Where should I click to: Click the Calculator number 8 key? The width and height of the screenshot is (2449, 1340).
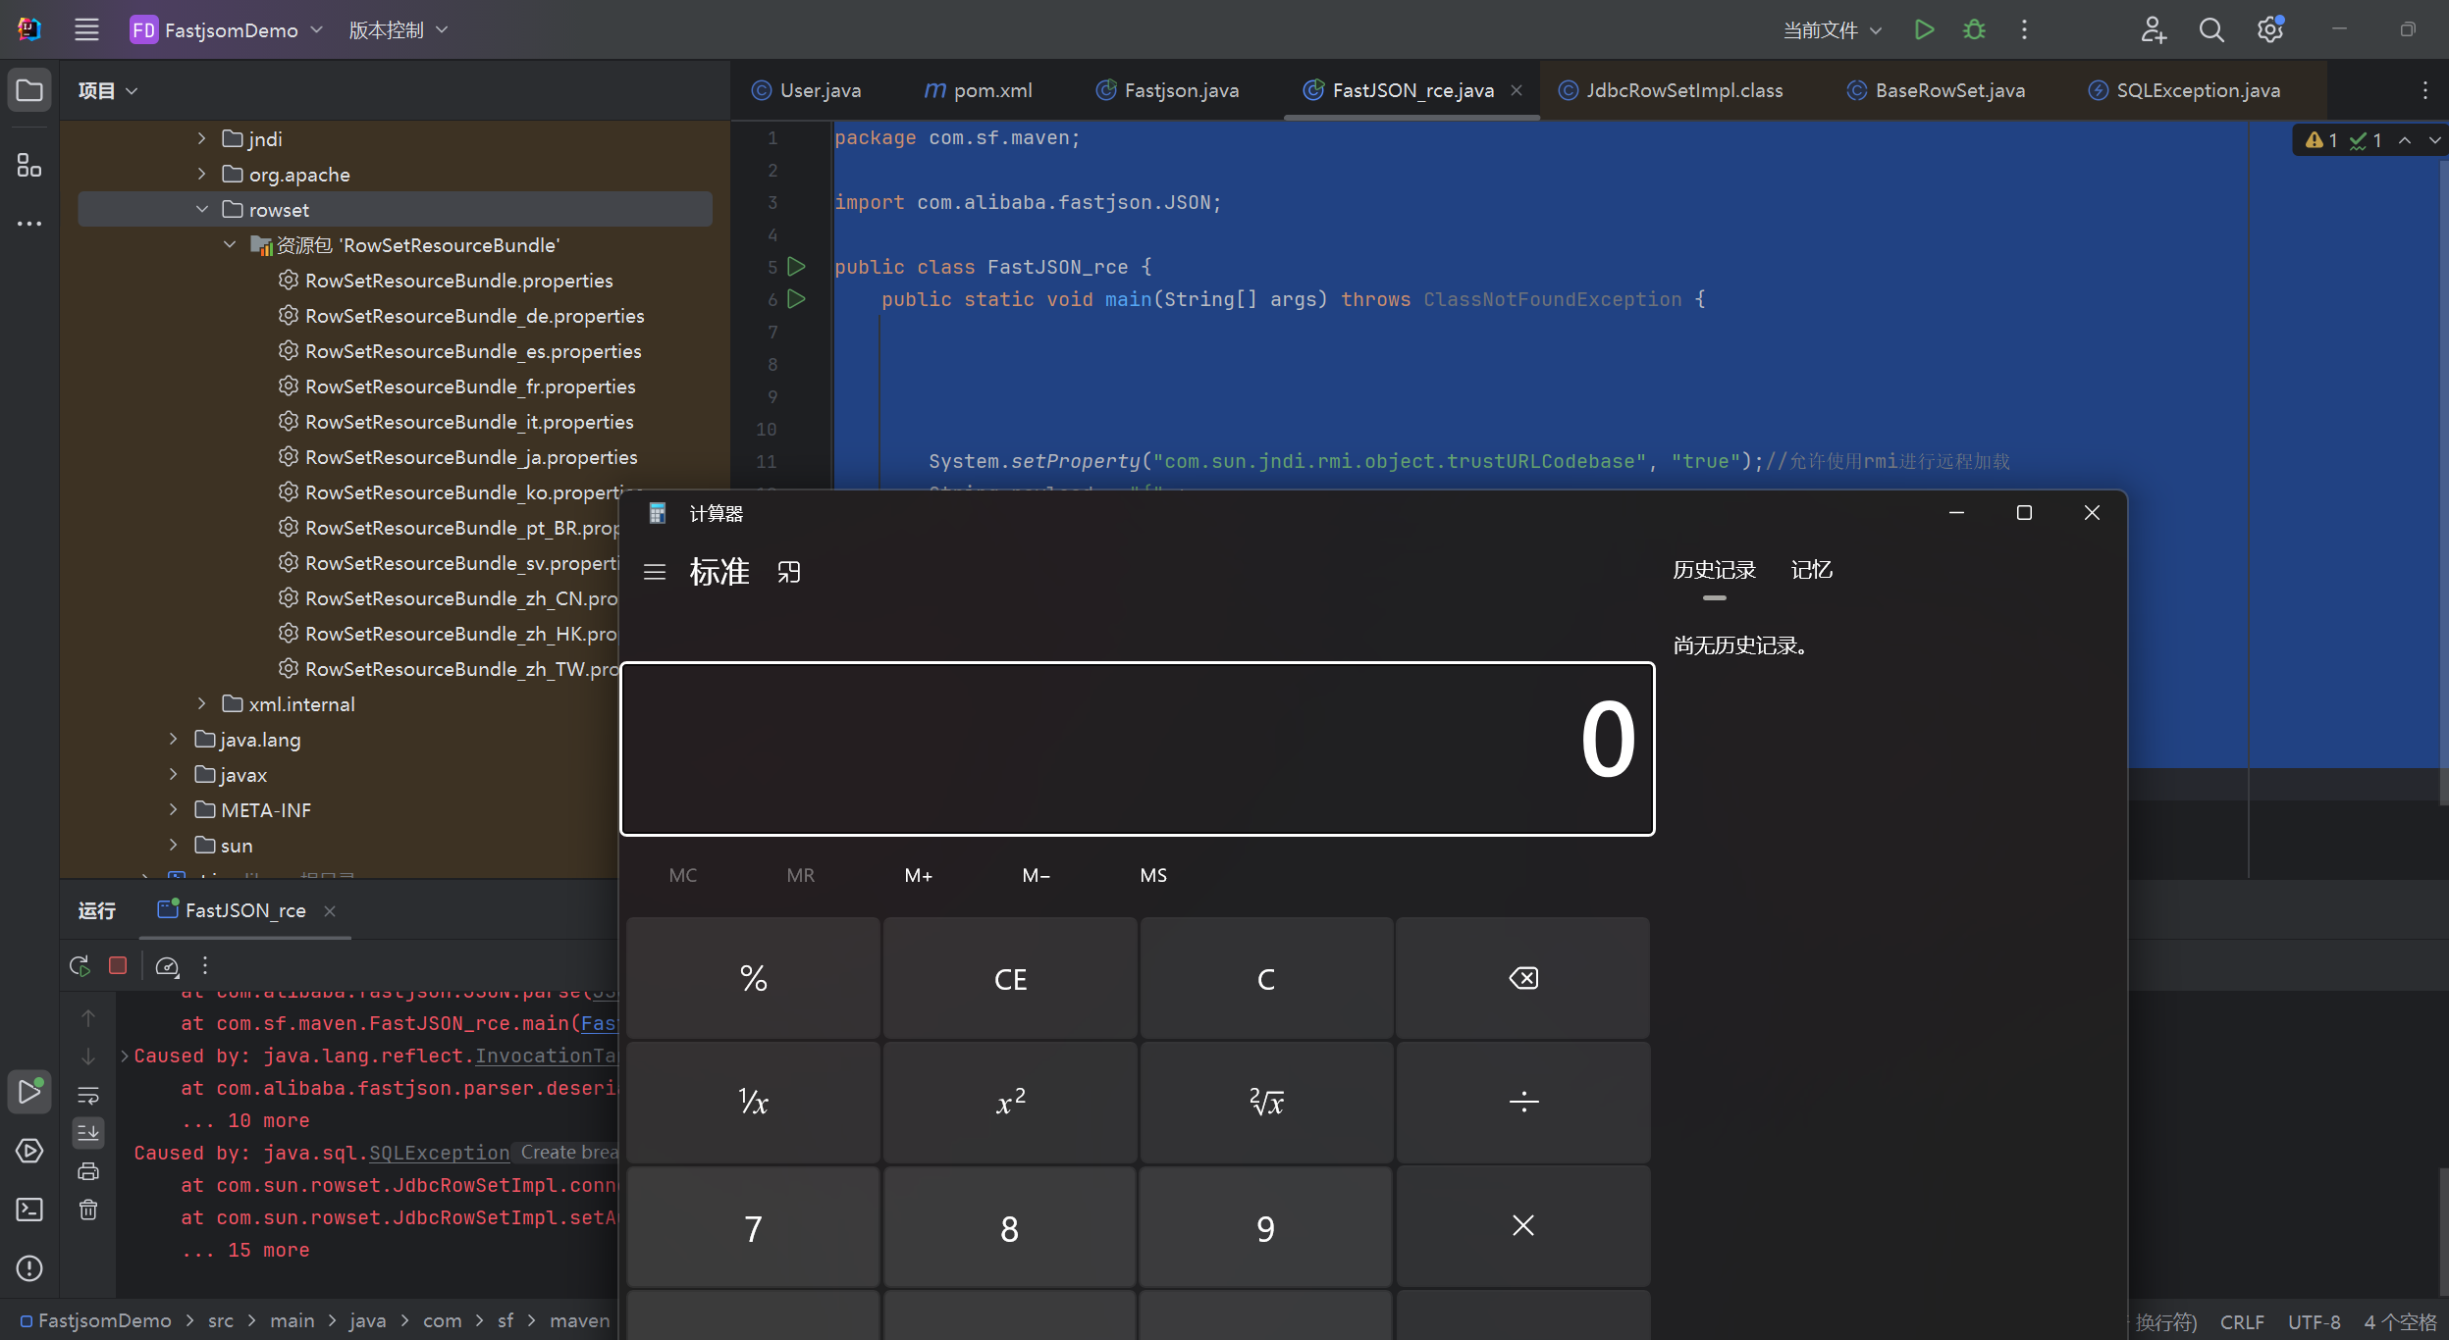(x=1009, y=1227)
